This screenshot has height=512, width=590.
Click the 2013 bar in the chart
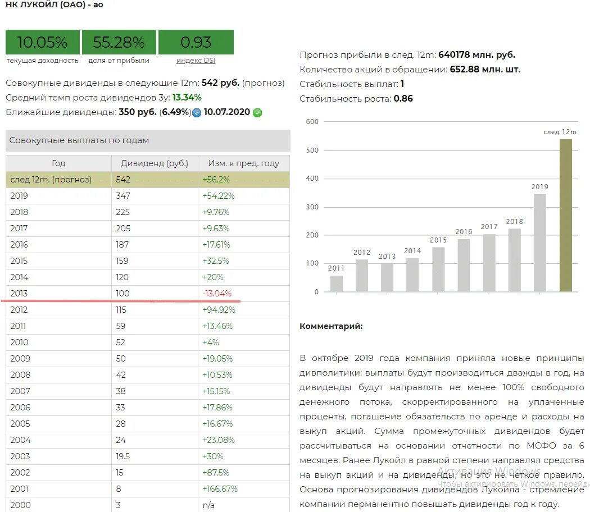tap(387, 278)
